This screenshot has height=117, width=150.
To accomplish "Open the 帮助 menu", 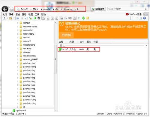I will click(x=43, y=15).
